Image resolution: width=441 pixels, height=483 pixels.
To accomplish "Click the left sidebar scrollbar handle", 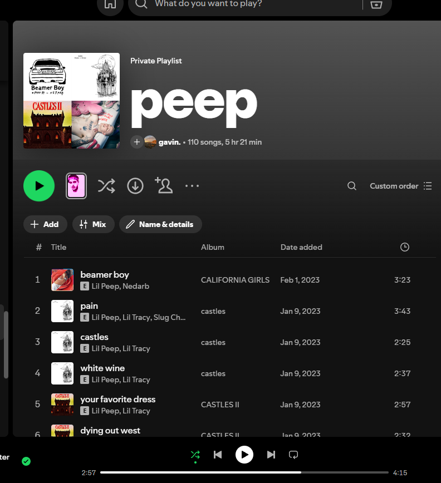I will [x=6, y=344].
